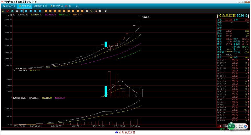The image size is (251, 135).
Task: Select the 买① bid row at 851.94
Action: (233, 31)
